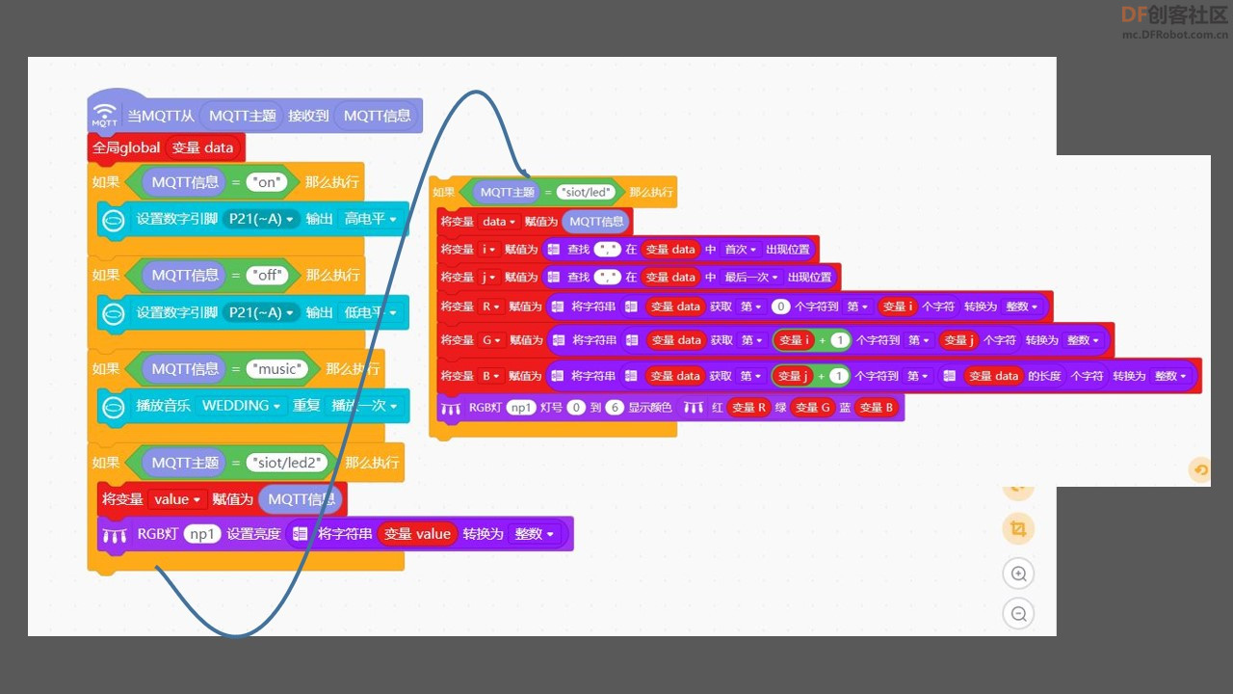Zoom in on the block workspace
Image resolution: width=1233 pixels, height=694 pixels.
click(1018, 574)
